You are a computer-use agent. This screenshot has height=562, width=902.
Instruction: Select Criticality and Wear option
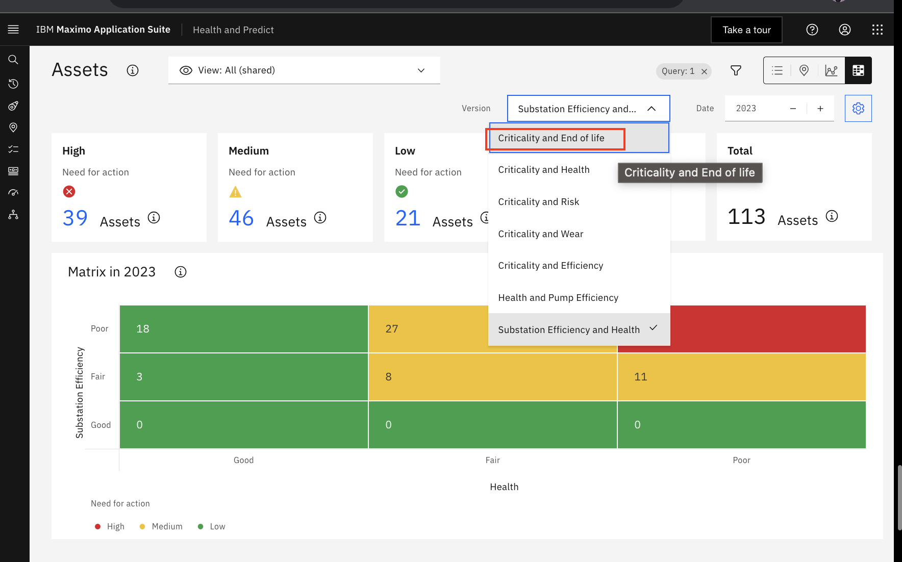(579, 234)
